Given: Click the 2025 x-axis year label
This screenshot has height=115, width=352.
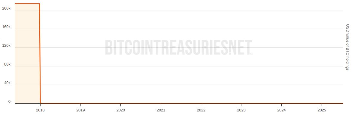Looking at the screenshot, I should tap(322, 110).
